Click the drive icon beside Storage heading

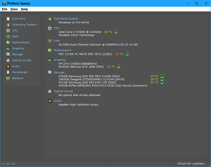tap(50, 72)
